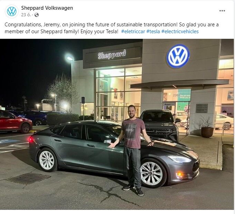Click the blue VW emblem on the building
Screen dimensions: 235x214
pos(178,56)
